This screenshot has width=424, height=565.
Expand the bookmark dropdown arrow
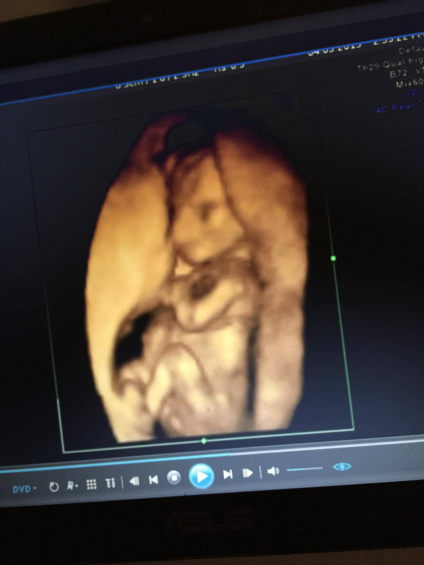73,486
